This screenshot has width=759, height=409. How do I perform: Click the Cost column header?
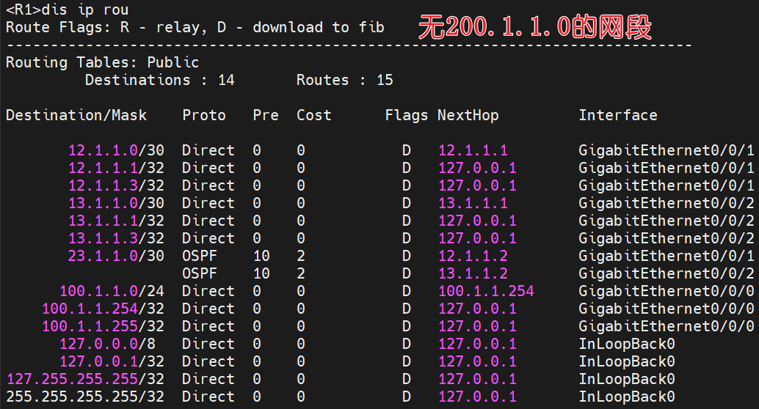point(313,115)
